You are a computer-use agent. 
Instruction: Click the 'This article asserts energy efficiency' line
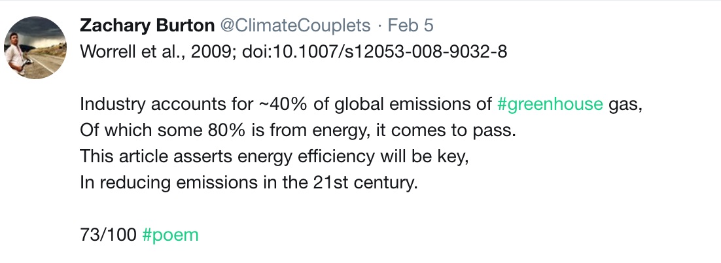274,157
